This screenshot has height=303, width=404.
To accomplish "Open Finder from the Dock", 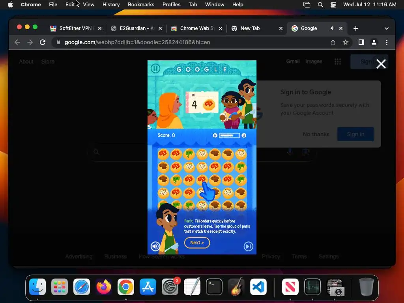I will click(x=37, y=287).
